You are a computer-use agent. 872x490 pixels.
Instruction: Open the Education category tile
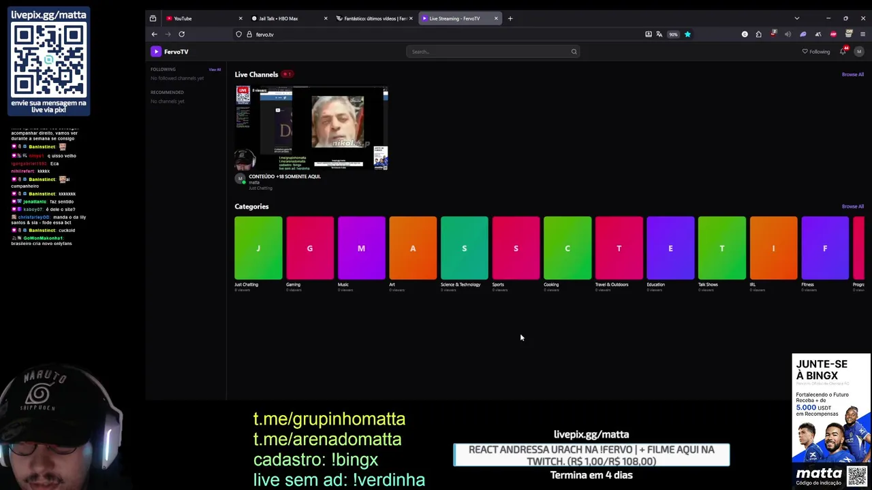coord(670,248)
